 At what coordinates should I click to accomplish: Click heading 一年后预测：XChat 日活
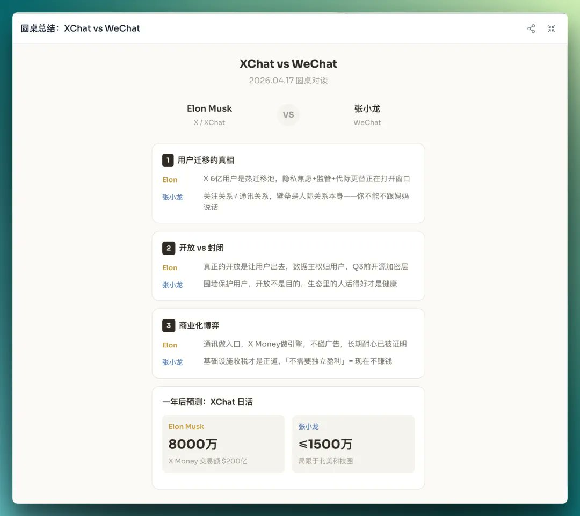coord(207,402)
